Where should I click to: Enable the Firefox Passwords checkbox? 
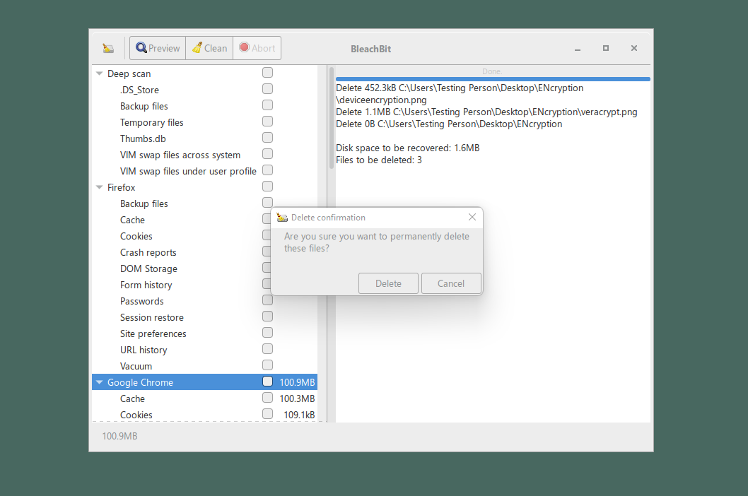(268, 300)
